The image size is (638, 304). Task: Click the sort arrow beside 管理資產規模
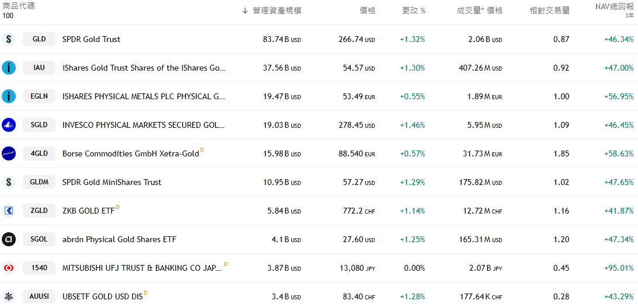(245, 11)
